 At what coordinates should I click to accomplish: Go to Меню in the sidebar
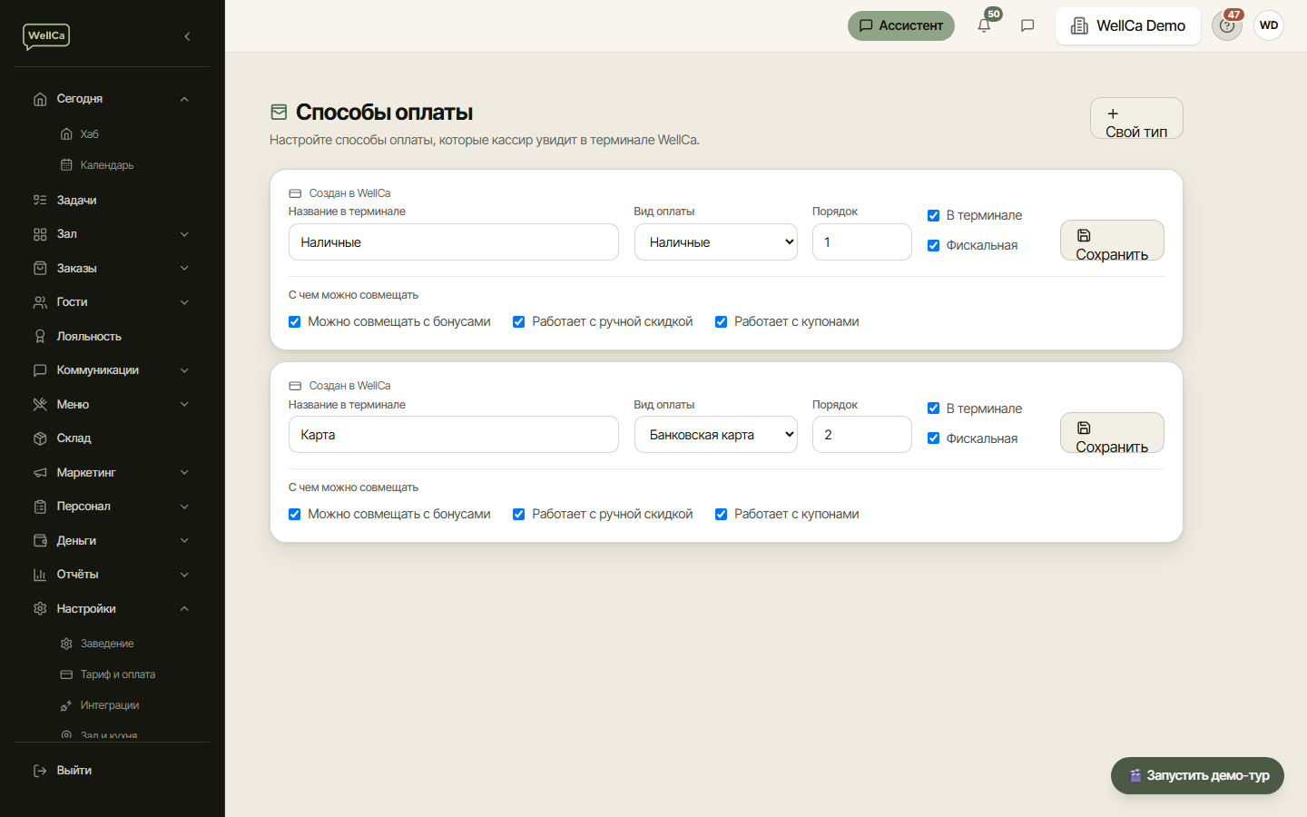point(73,405)
